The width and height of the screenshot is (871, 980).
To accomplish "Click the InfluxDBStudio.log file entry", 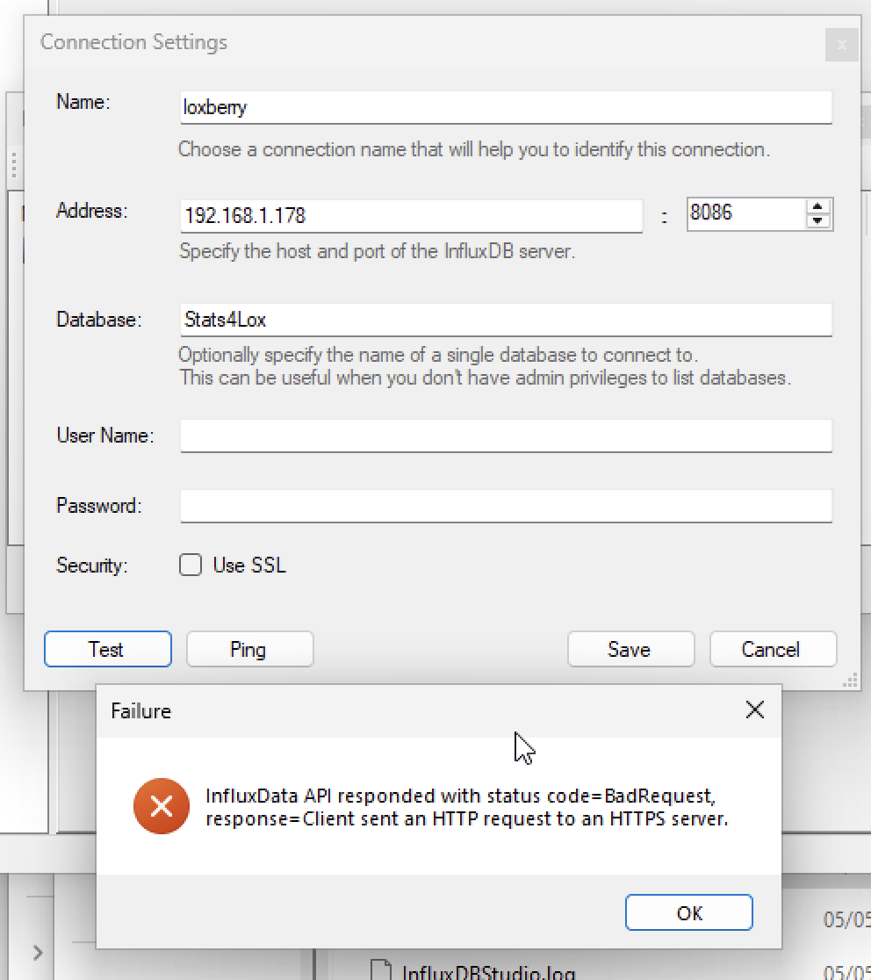I will pyautogui.click(x=488, y=972).
